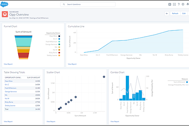Open View Report under Table Showing Totals
The image size is (189, 126).
click(8, 122)
